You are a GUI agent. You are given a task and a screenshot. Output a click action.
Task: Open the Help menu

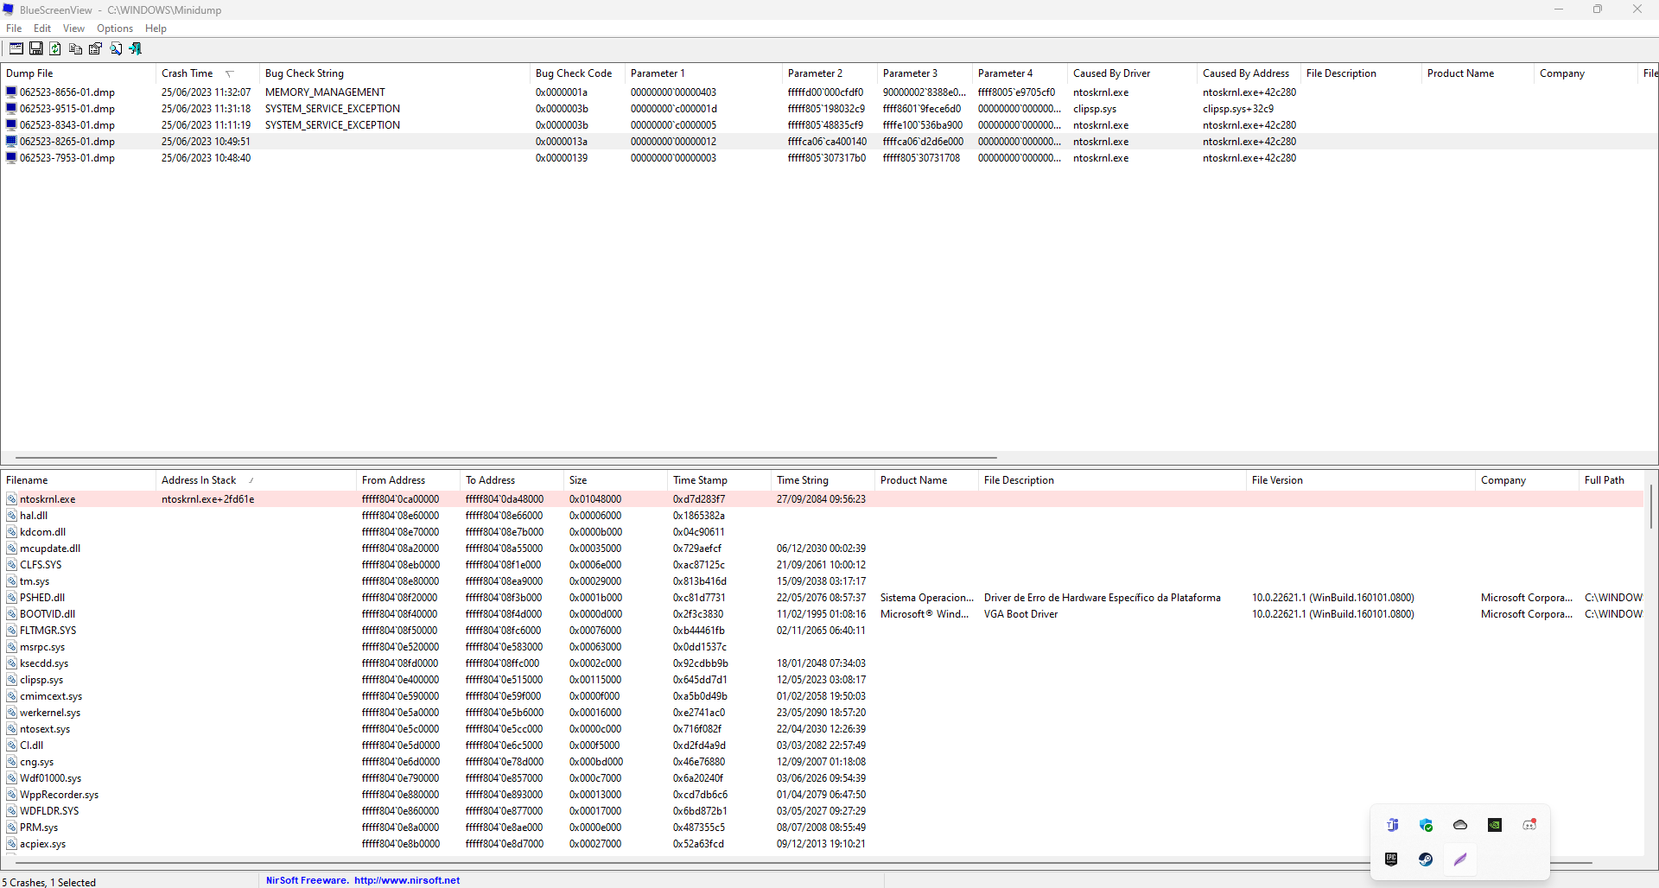[x=156, y=29]
